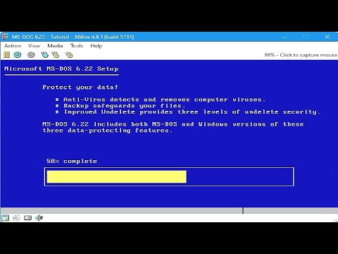Send Ctrl+Alt+Esc using the yellow keys icon
Image resolution: width=338 pixels, height=254 pixels.
coord(56,55)
